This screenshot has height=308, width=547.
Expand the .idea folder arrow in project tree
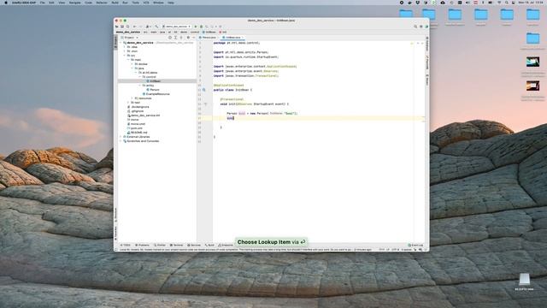(125, 47)
